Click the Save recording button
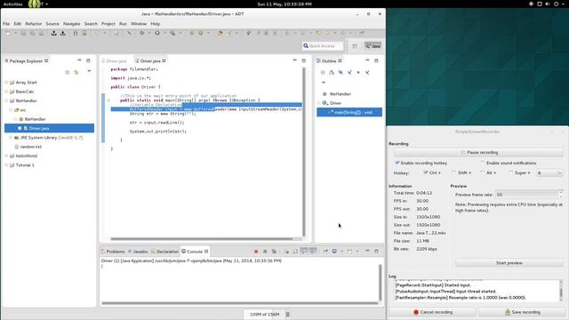 pyautogui.click(x=522, y=312)
